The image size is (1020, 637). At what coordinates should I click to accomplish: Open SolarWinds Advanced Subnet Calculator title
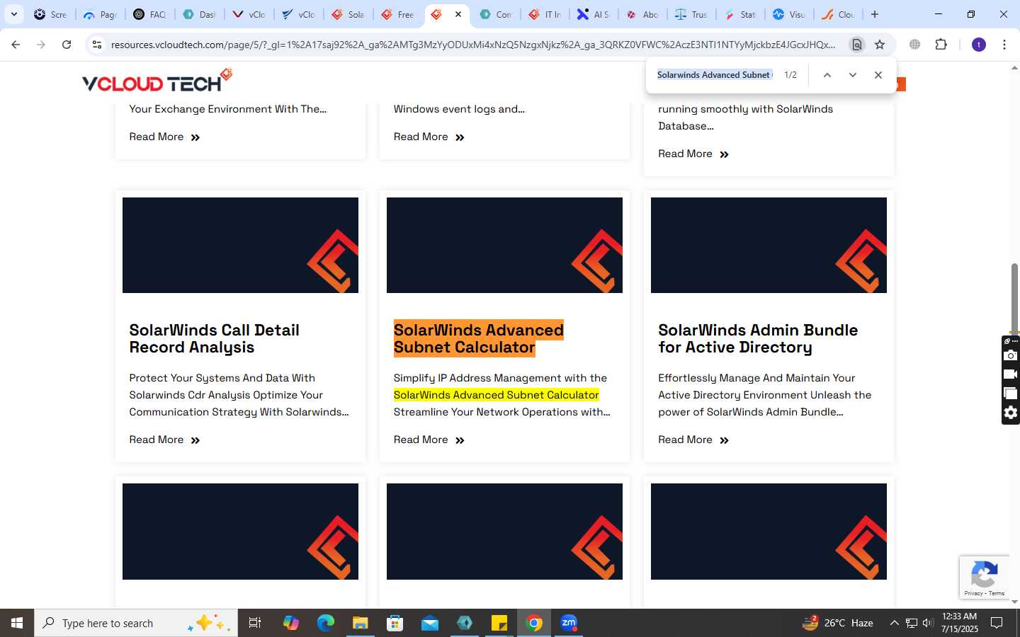point(479,339)
